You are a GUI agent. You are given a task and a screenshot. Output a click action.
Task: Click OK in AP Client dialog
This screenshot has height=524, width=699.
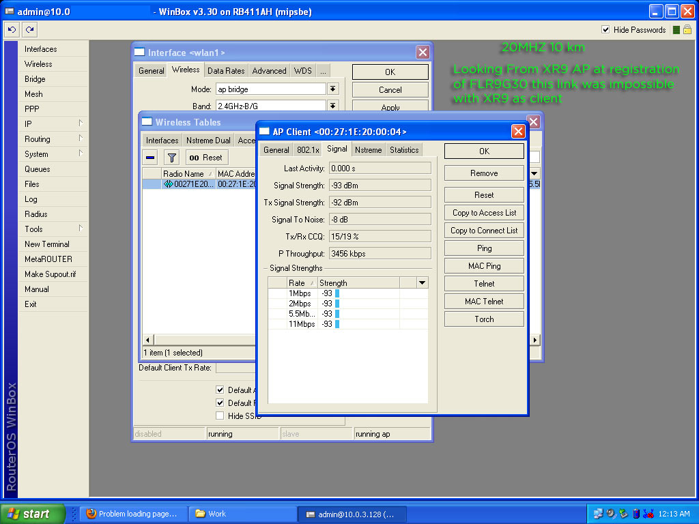click(x=484, y=151)
